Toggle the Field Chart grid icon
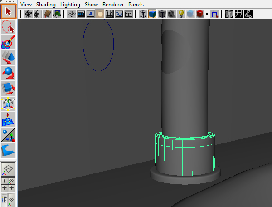The image size is (272, 207). point(110,14)
